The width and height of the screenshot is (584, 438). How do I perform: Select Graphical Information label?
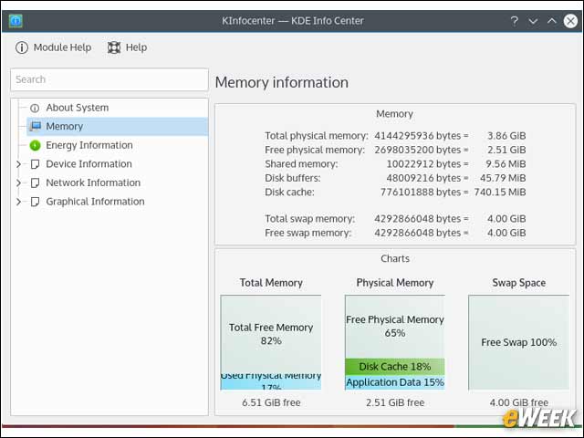[95, 202]
